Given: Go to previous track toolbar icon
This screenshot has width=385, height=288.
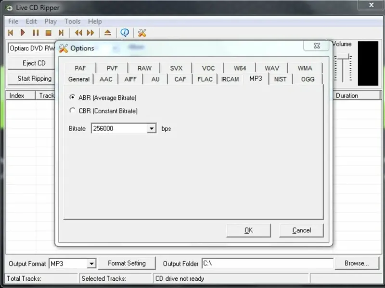Looking at the screenshot, I should click(11, 33).
